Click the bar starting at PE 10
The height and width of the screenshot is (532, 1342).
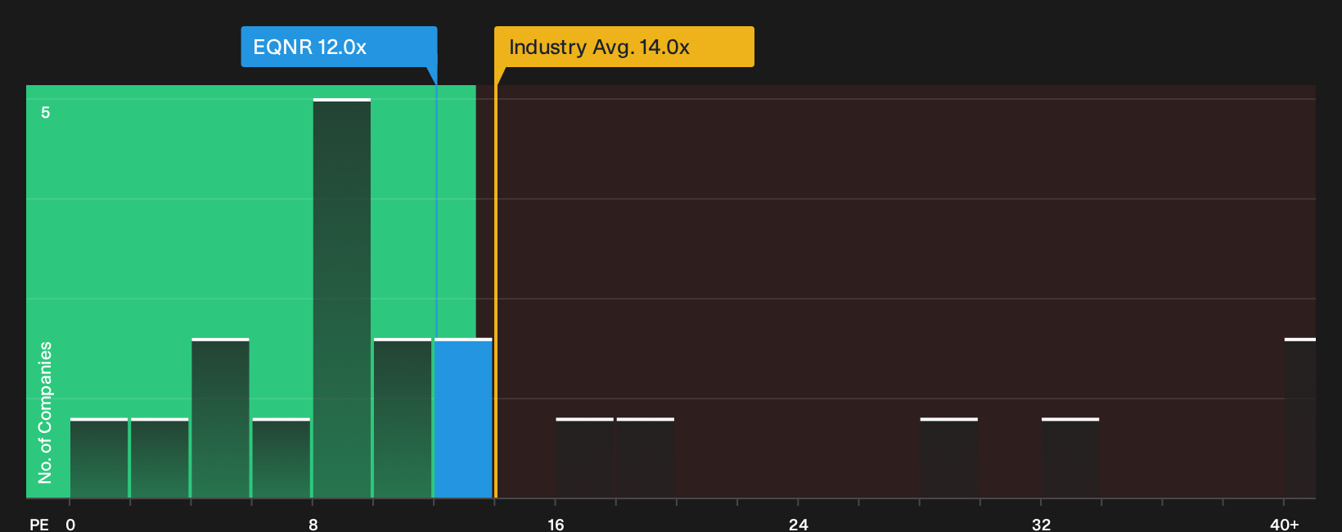(x=403, y=417)
